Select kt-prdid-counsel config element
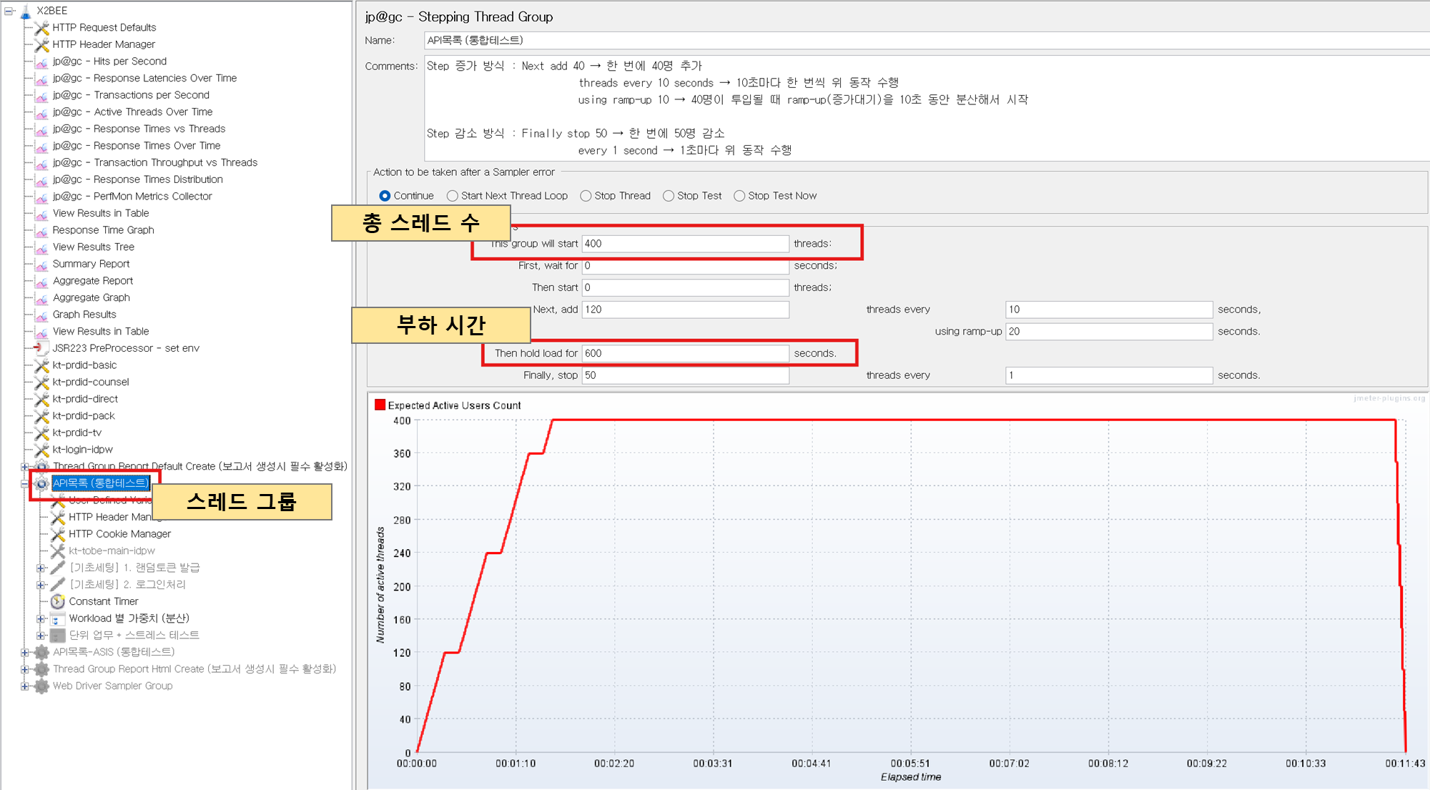Screen dimensions: 1430x790 point(90,382)
